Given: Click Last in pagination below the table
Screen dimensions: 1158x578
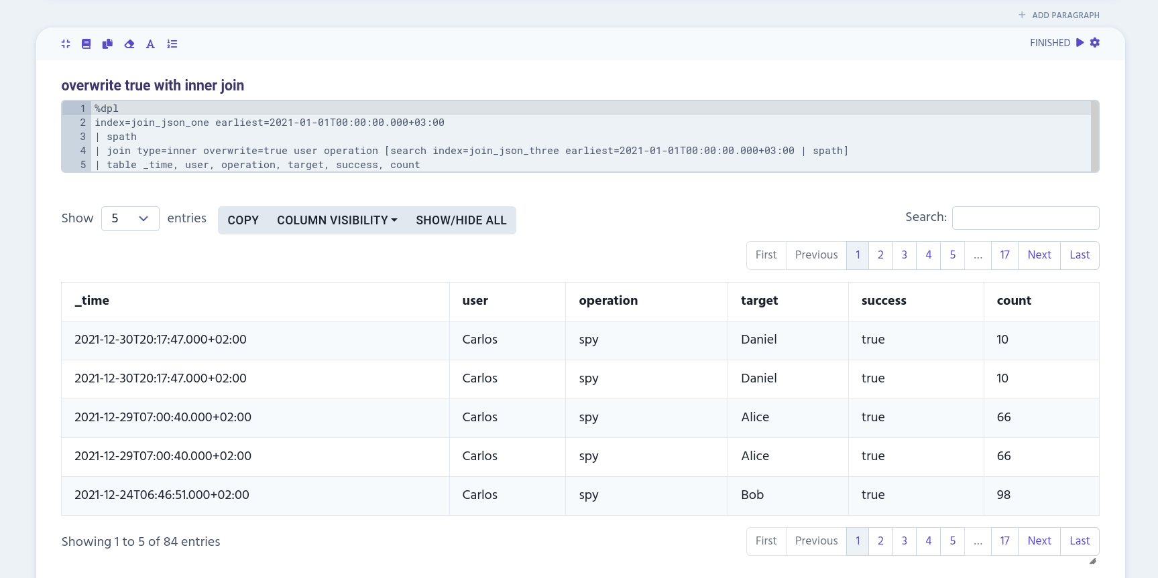Looking at the screenshot, I should (x=1080, y=541).
